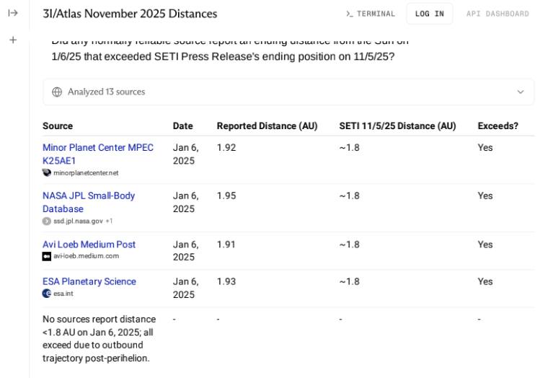The width and height of the screenshot is (548, 378).
Task: Select the Date column header
Action: pyautogui.click(x=182, y=126)
